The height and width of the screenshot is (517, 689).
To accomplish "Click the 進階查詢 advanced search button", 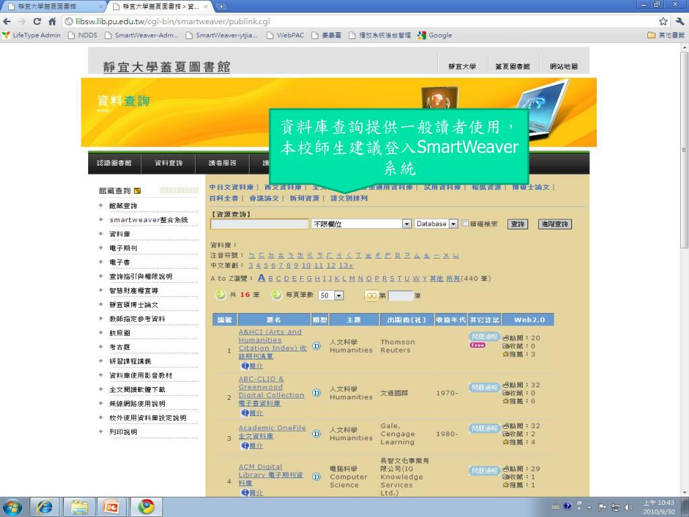I will tap(555, 223).
